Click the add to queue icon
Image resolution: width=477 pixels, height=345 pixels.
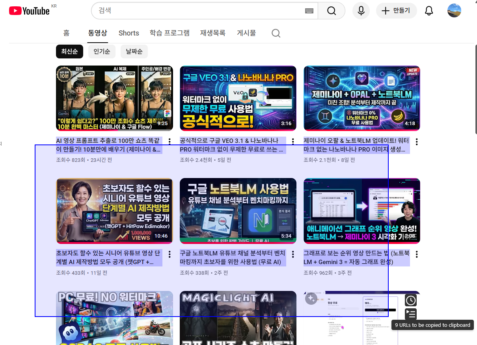(x=411, y=314)
